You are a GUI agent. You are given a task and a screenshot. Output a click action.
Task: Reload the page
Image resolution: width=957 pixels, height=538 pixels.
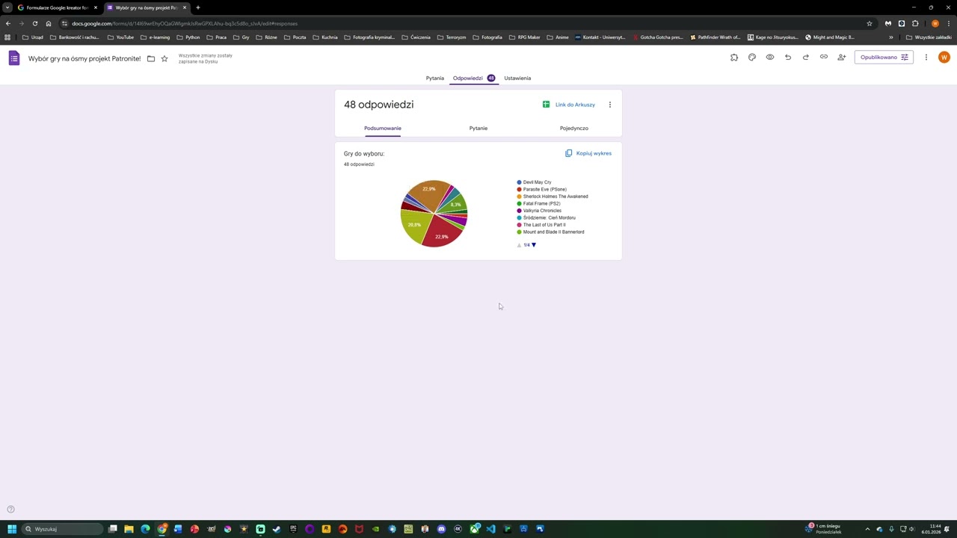pyautogui.click(x=35, y=23)
